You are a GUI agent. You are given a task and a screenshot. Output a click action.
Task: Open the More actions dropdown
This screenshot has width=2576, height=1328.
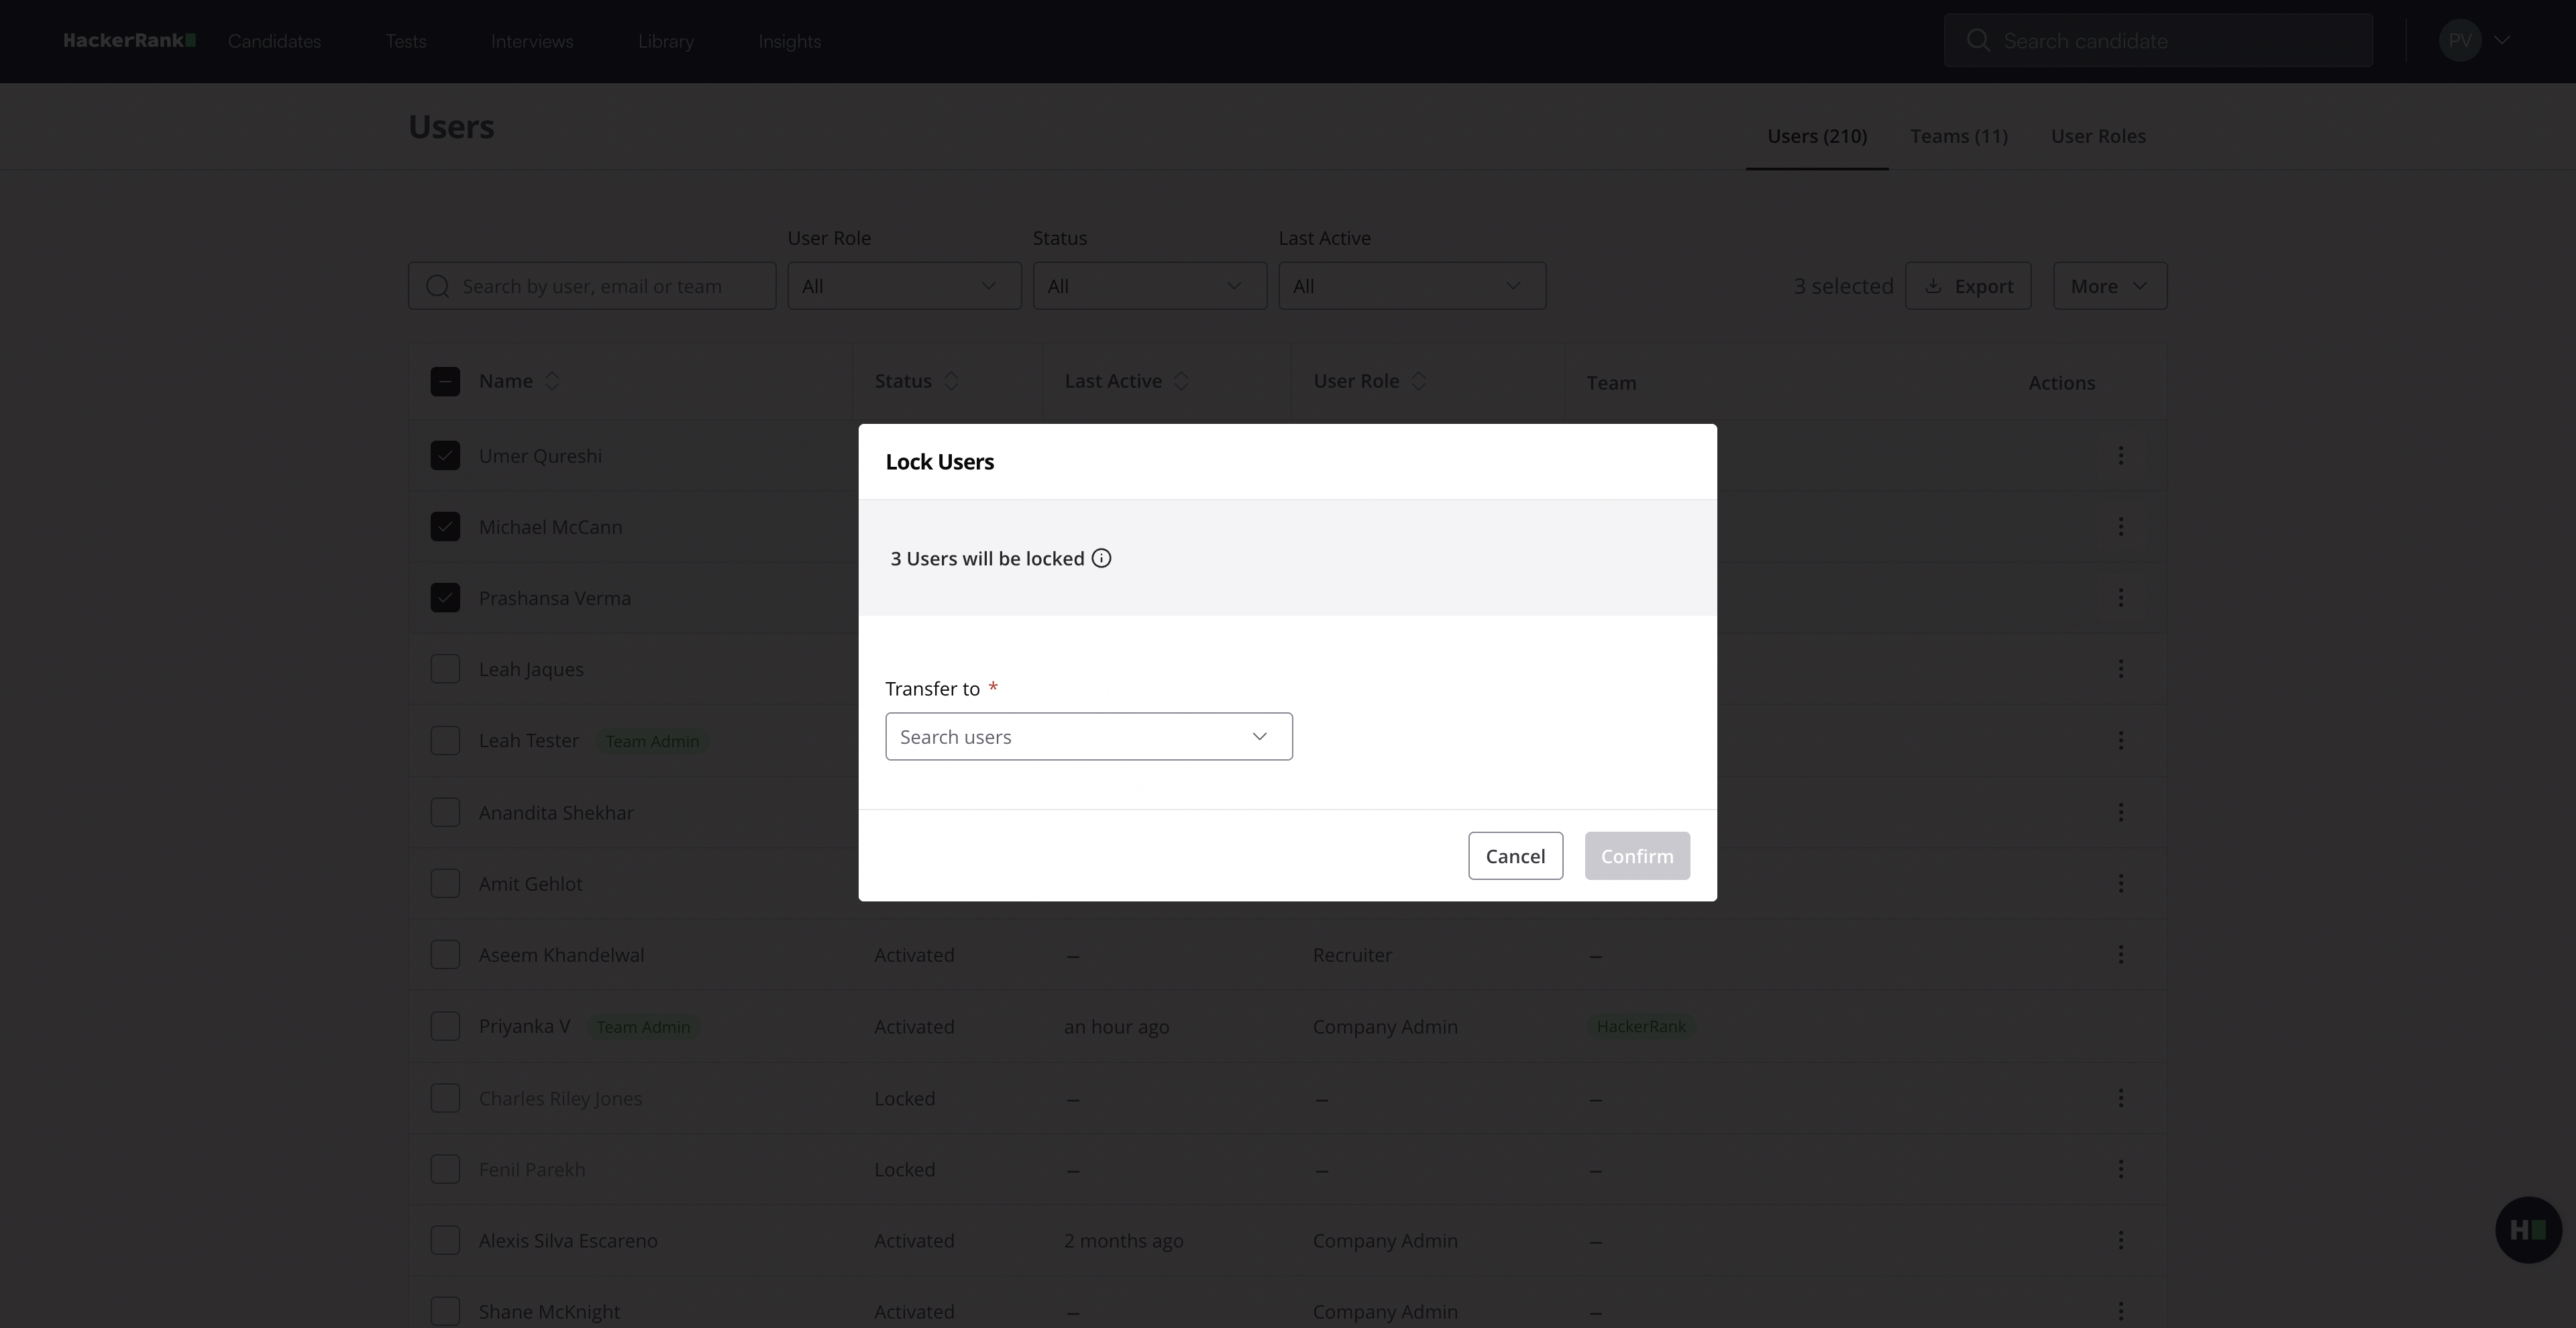[2109, 286]
